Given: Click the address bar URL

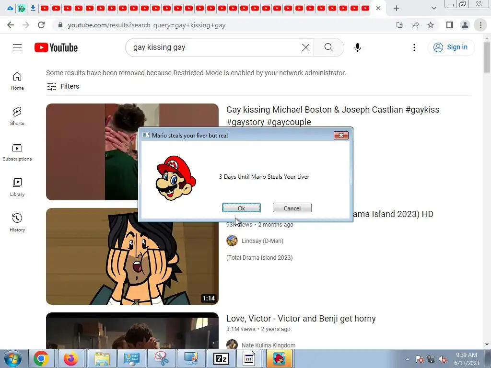Looking at the screenshot, I should click(147, 25).
